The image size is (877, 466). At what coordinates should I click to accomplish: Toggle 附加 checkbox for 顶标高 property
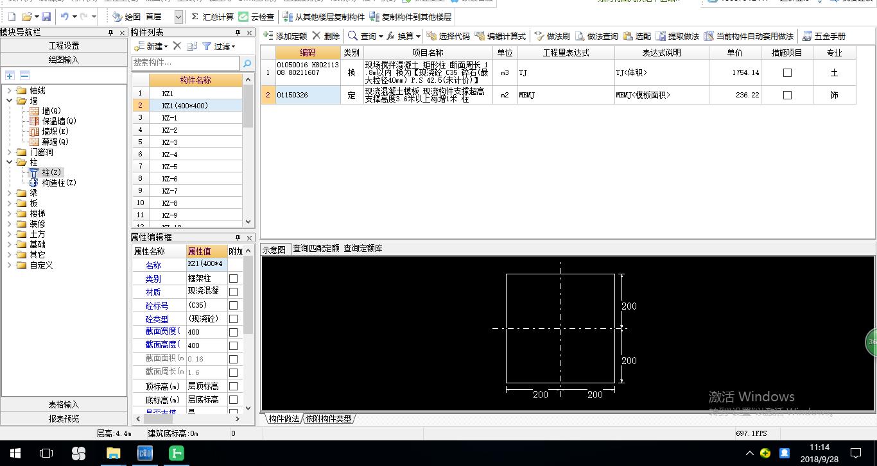tap(233, 386)
